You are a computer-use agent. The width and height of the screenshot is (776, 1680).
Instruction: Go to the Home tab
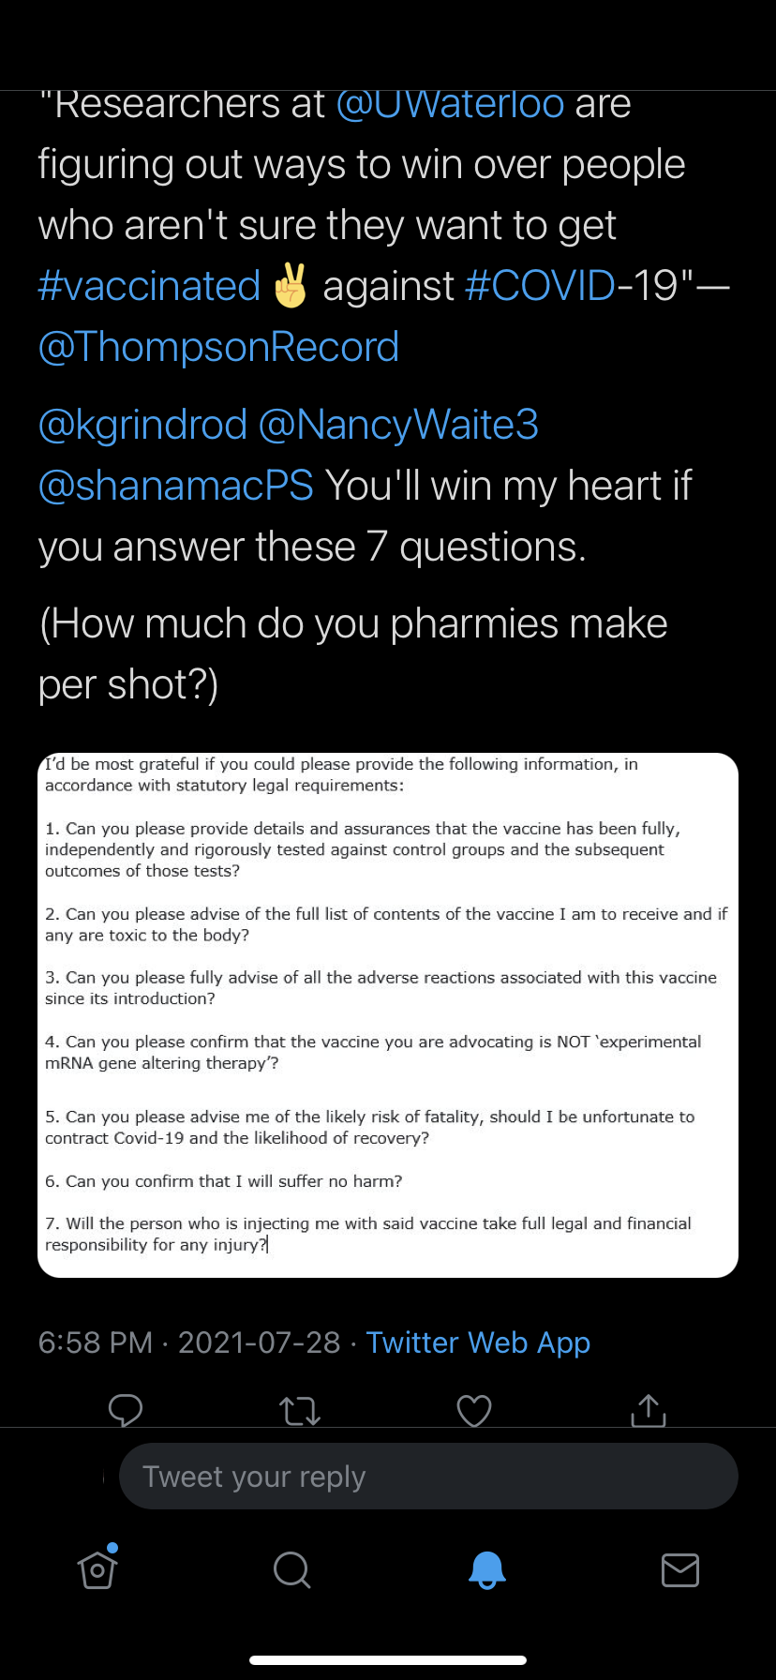(x=97, y=1568)
